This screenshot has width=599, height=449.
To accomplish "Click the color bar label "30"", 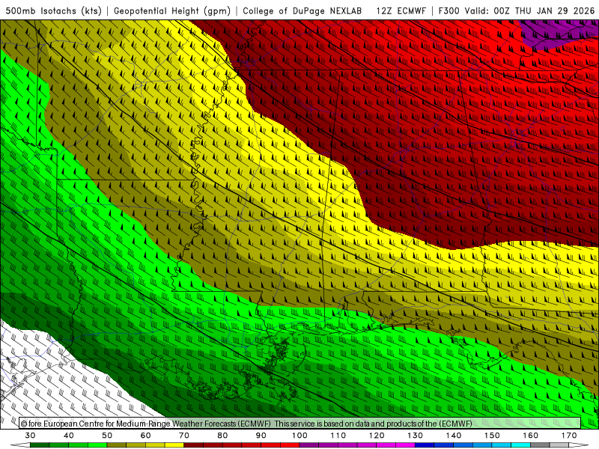I will coord(30,436).
